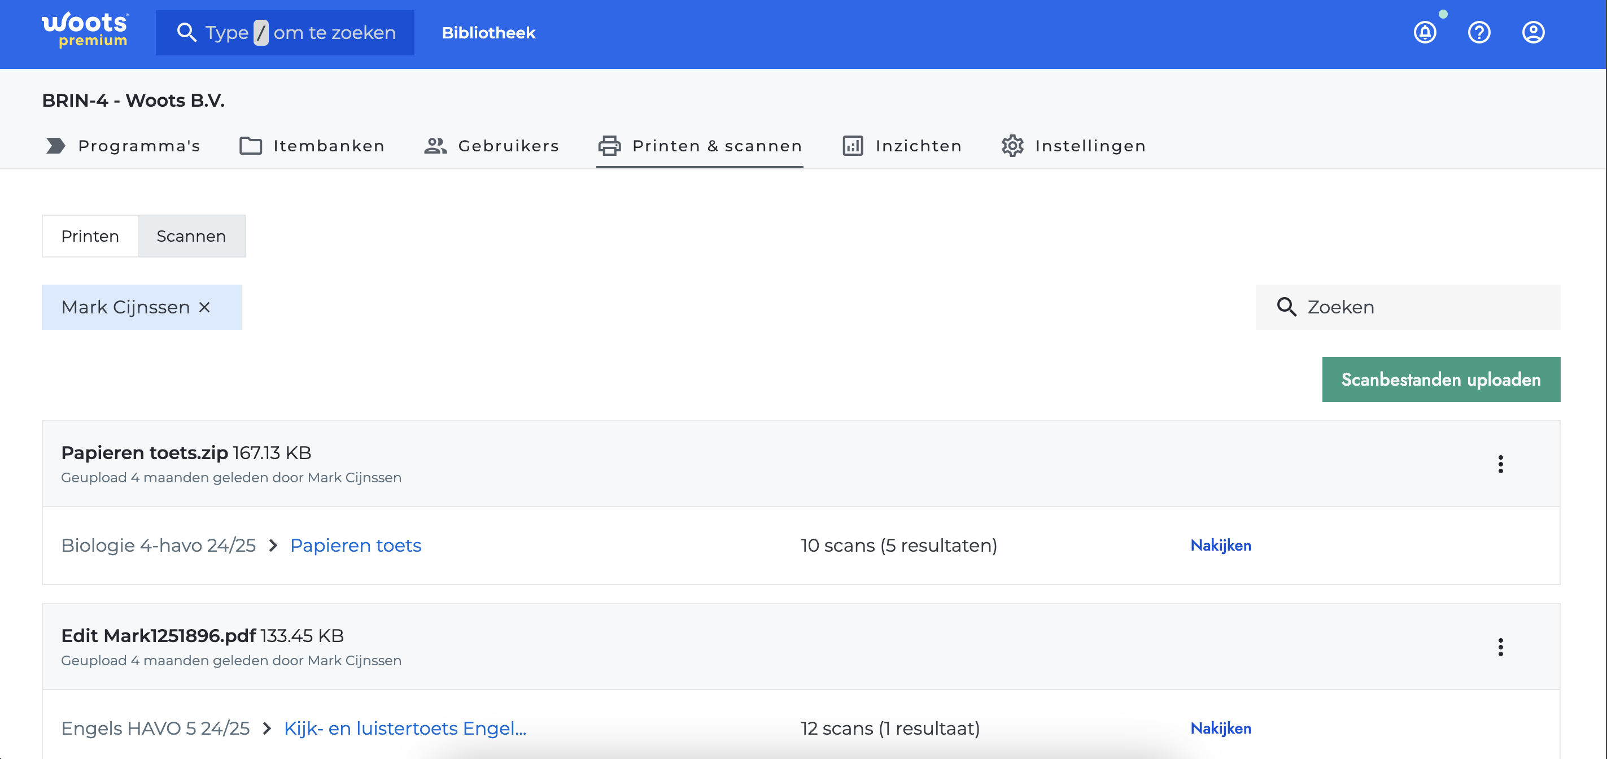
Task: Select the Scannen toggle
Action: coord(191,237)
